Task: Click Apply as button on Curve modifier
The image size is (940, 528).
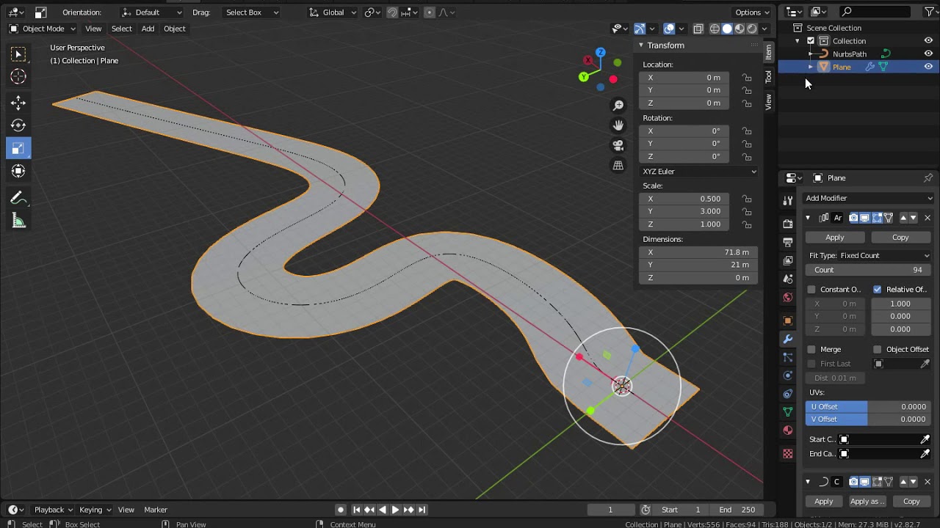Action: click(867, 502)
